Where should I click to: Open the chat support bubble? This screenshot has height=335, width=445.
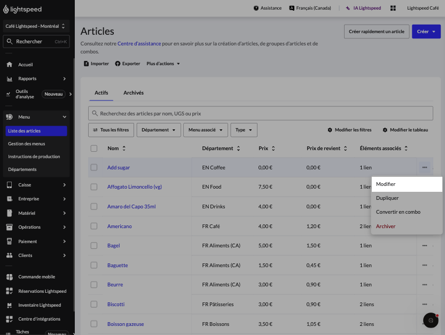tap(431, 320)
